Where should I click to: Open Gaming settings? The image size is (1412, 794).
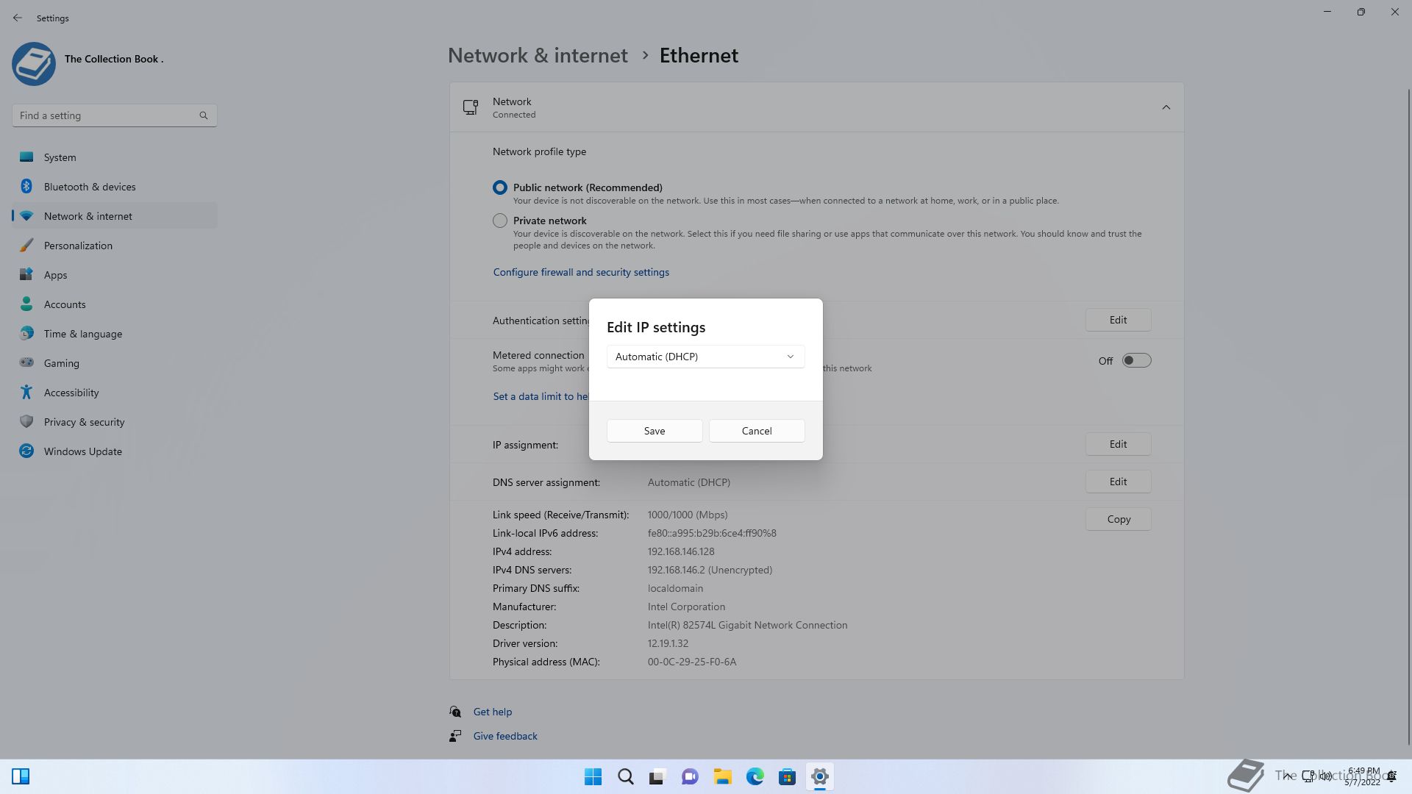click(61, 362)
